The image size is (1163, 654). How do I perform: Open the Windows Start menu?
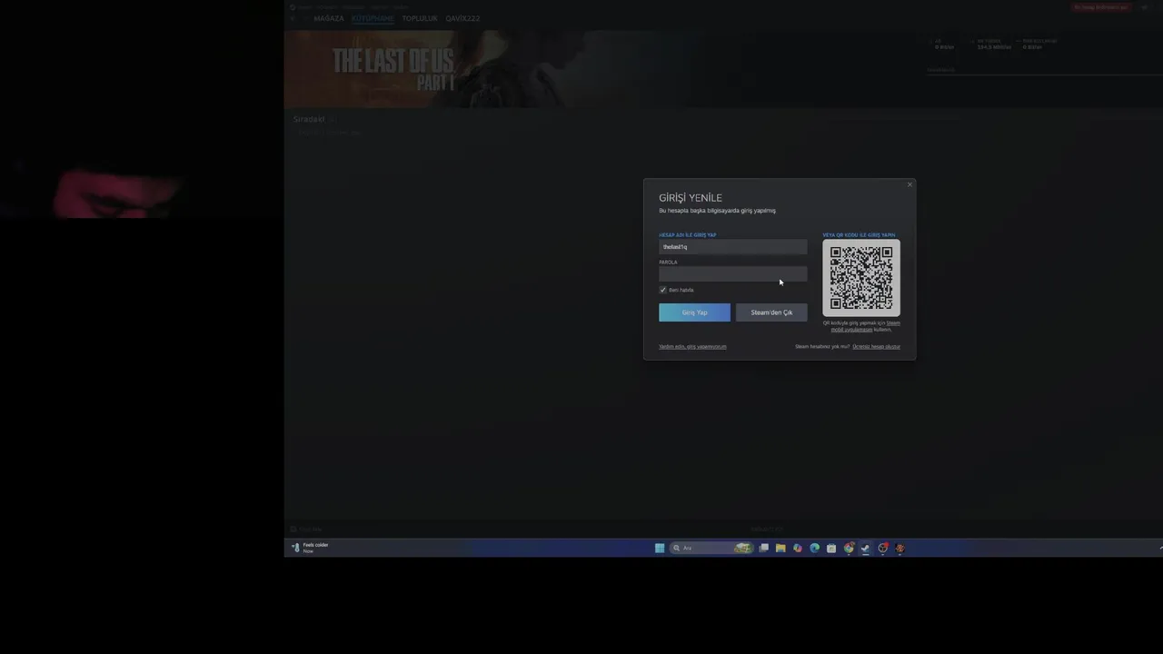click(x=660, y=548)
